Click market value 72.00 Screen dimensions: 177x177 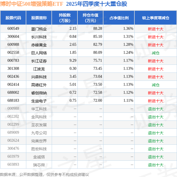click(98, 101)
